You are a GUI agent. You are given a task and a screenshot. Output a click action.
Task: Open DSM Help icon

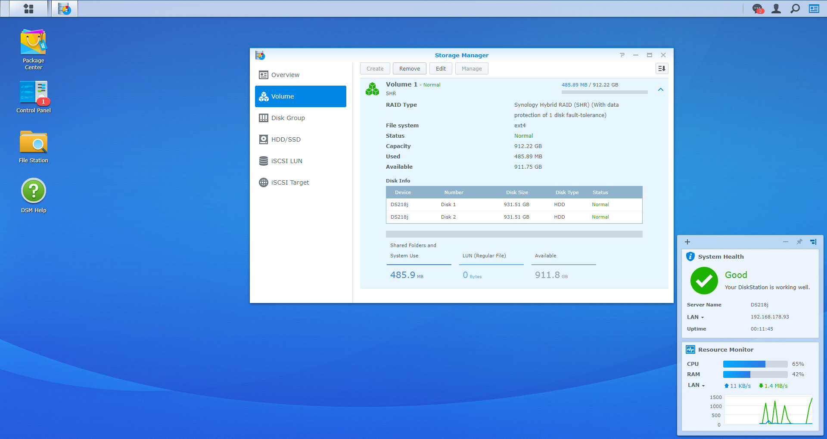(34, 191)
